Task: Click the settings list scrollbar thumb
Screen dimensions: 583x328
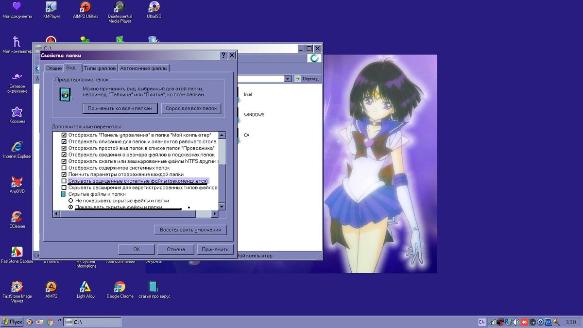Action: pos(222,183)
